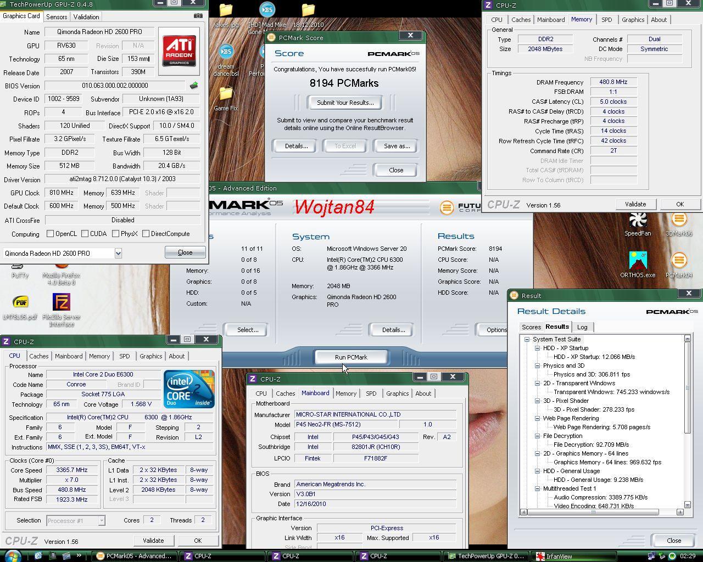
Task: Click the Close button in GPU-Z window
Action: [185, 252]
